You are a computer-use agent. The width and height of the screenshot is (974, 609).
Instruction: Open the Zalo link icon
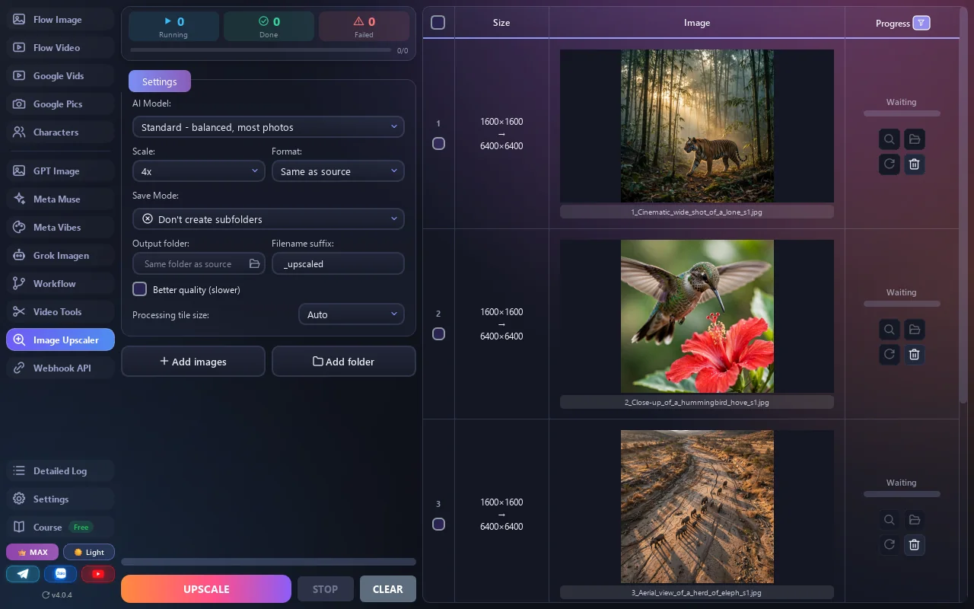click(x=61, y=574)
